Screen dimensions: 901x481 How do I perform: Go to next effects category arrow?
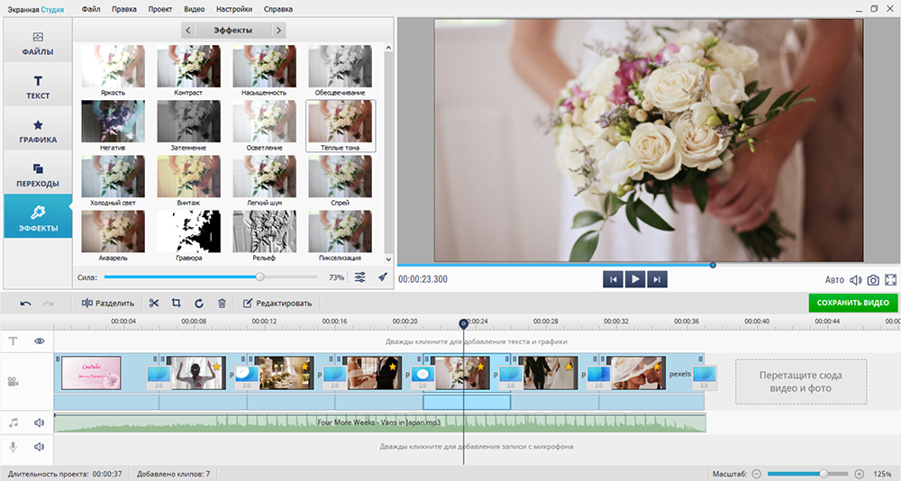(278, 31)
